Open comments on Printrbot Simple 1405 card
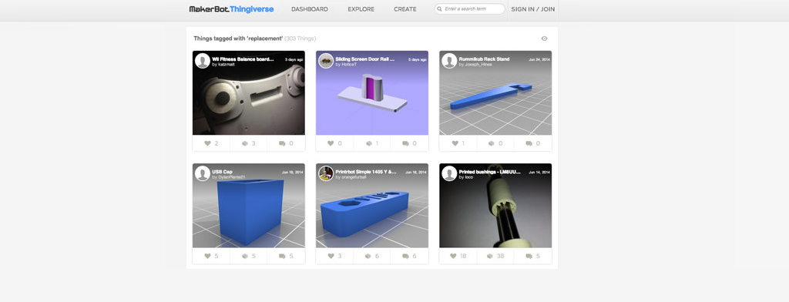 point(405,257)
